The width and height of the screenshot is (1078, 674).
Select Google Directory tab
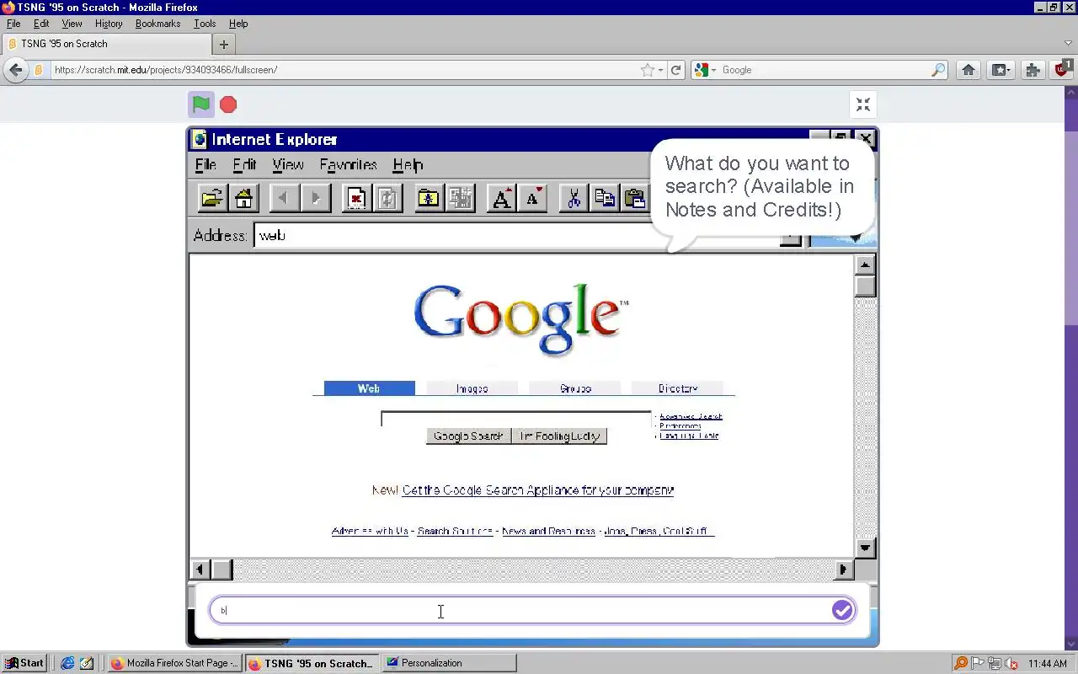(x=678, y=388)
